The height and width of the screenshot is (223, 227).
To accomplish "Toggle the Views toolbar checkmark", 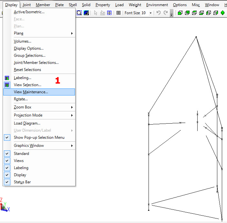I will pyautogui.click(x=7, y=161).
